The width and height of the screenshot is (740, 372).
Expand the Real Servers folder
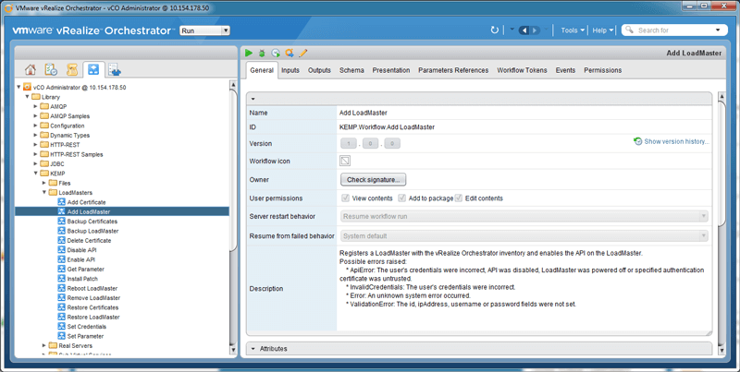[x=44, y=345]
